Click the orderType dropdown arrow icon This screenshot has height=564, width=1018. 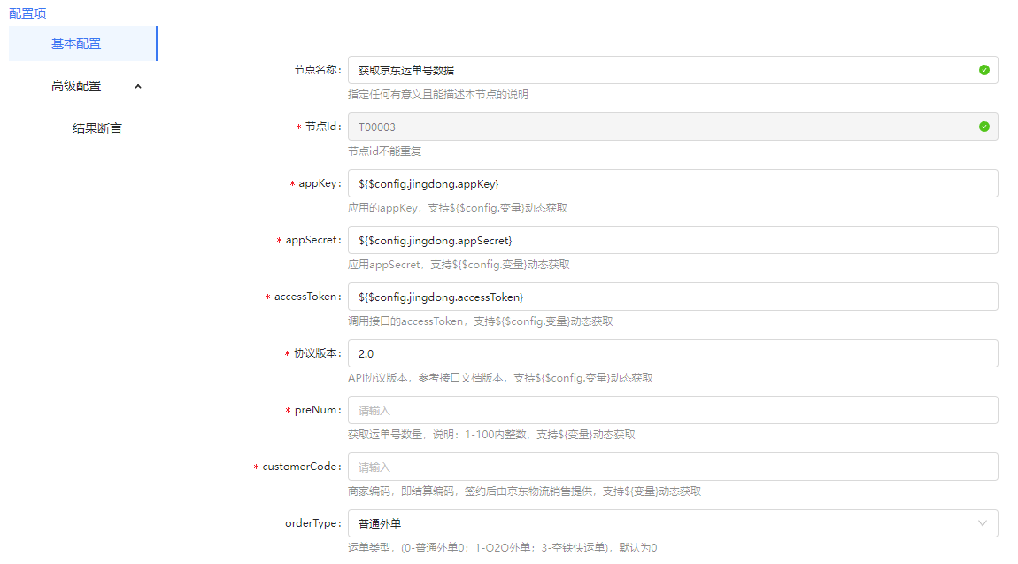[982, 523]
